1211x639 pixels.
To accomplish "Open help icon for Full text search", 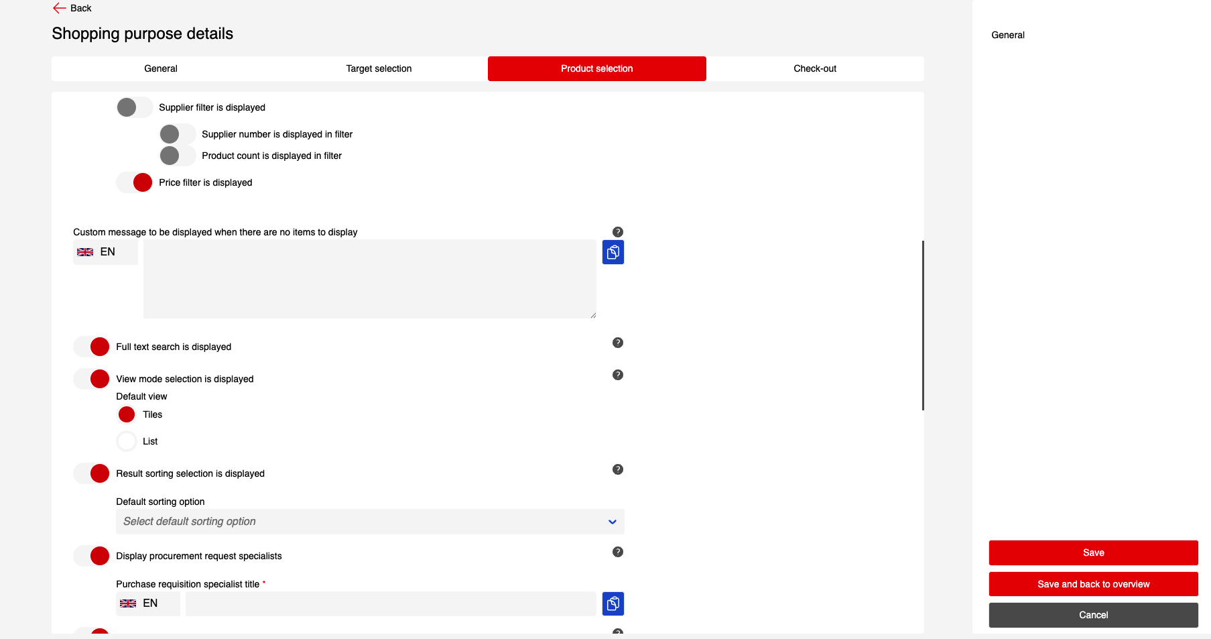I will [617, 343].
